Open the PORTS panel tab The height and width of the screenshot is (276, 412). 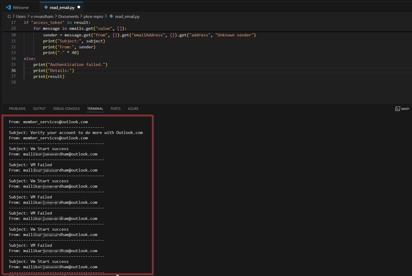pos(115,109)
